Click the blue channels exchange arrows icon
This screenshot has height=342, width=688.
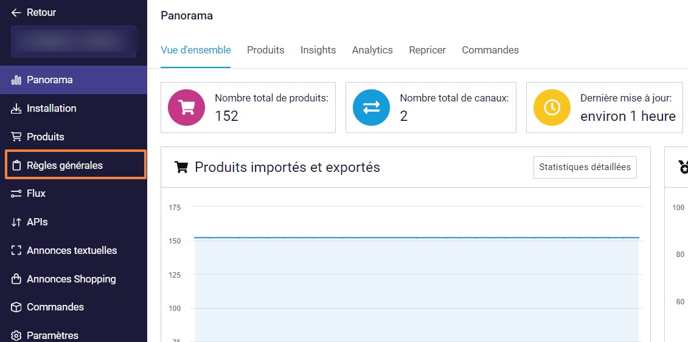[371, 108]
